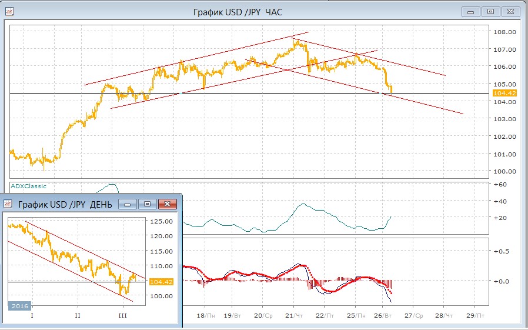Click the 18/Пн date label on the time axis

pyautogui.click(x=206, y=315)
